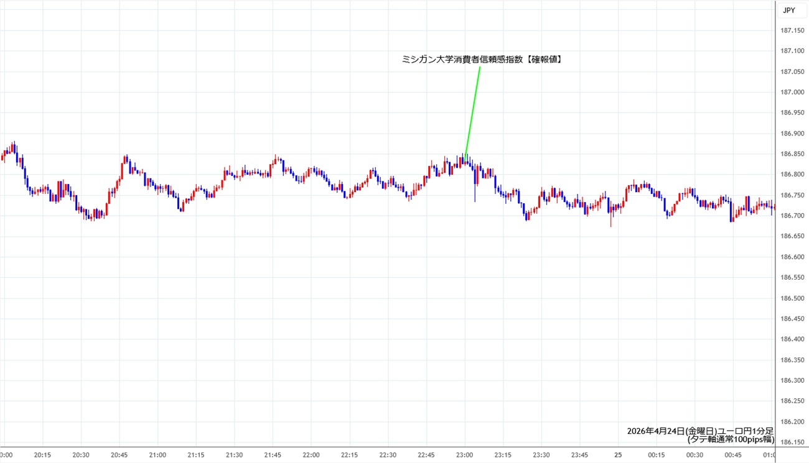
Task: Click the 22:00 time axis label
Action: [x=311, y=455]
